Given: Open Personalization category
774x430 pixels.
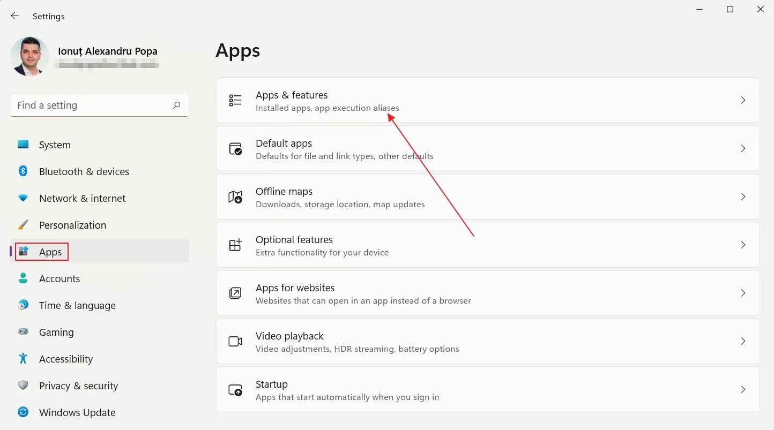Looking at the screenshot, I should coord(99,225).
